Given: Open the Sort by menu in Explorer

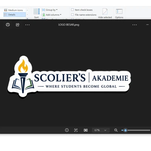Looking at the screenshot, I should tap(37, 13).
